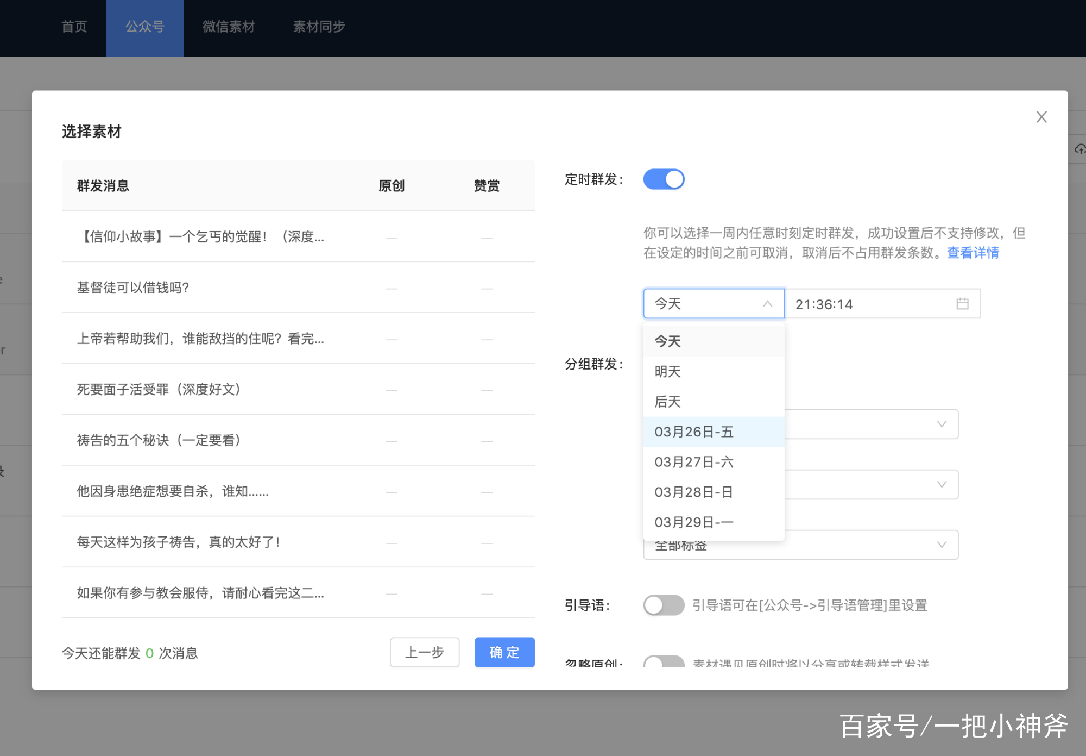Image resolution: width=1086 pixels, height=756 pixels.
Task: Click the 确定 confirm button
Action: (504, 652)
